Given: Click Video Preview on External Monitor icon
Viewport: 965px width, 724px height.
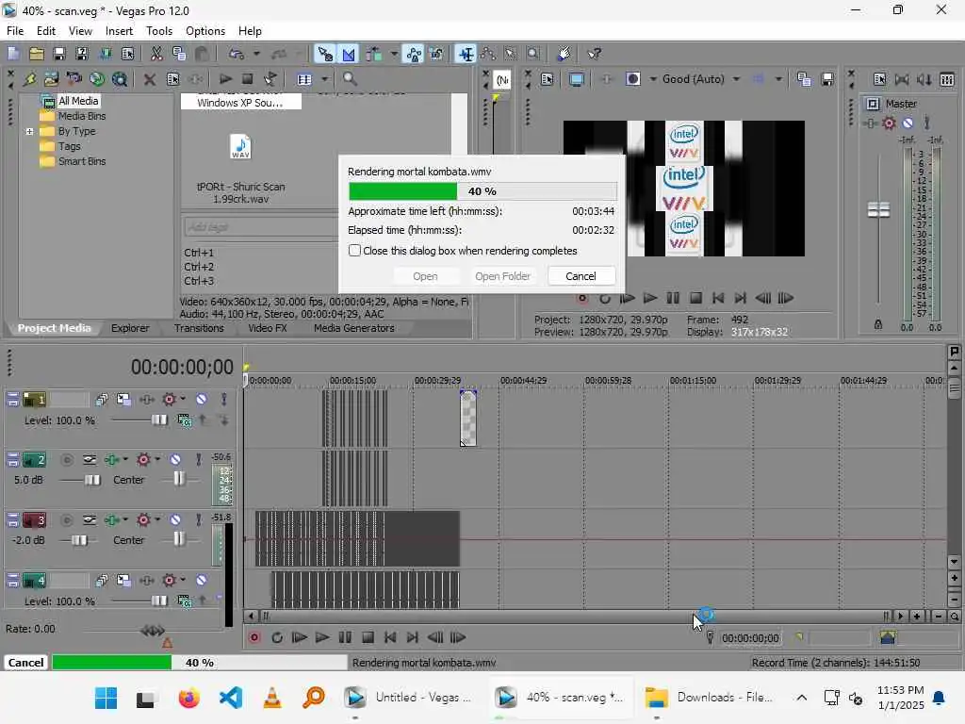Looking at the screenshot, I should click(576, 79).
